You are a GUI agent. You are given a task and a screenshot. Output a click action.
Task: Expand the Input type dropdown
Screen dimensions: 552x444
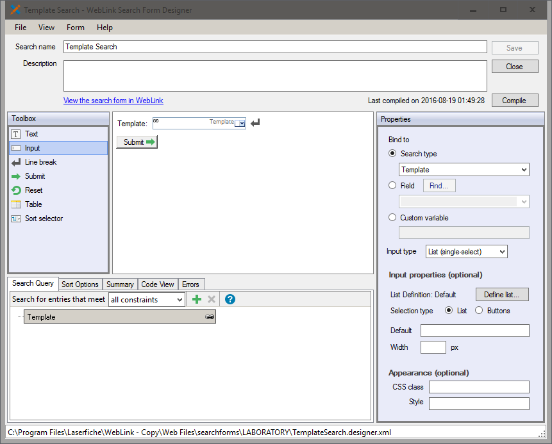466,252
